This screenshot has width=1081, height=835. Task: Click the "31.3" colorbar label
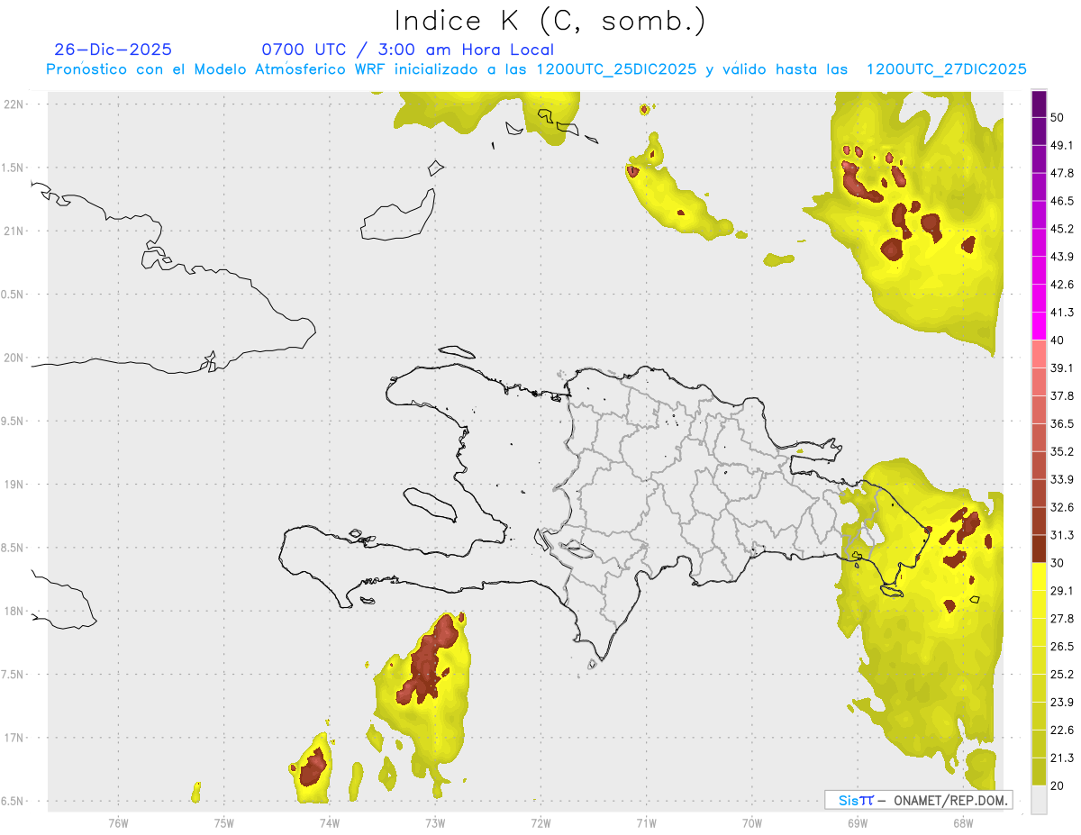tap(1062, 535)
